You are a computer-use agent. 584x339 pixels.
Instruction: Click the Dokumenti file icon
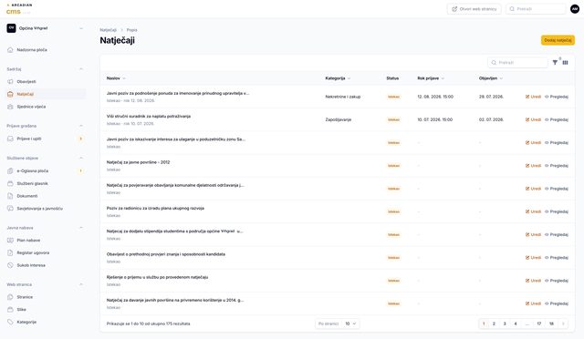tap(10, 196)
